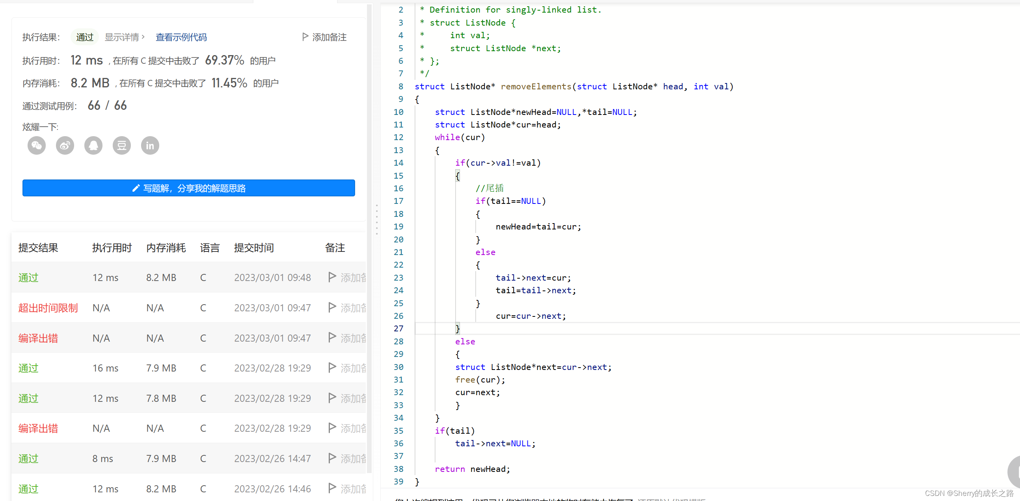Viewport: 1020px width, 501px height.
Task: Click 'newHead=tail=cur;' code line
Action: [538, 227]
